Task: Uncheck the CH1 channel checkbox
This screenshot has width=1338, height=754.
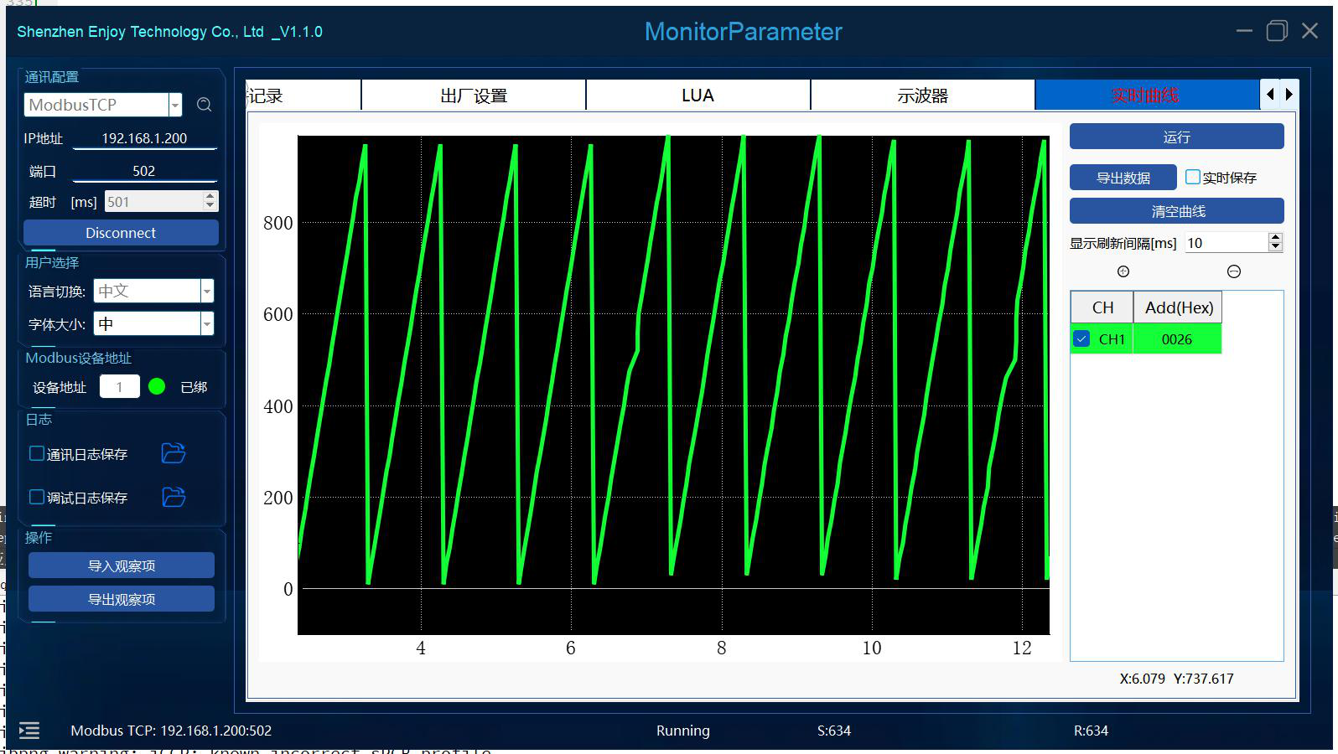Action: pyautogui.click(x=1081, y=339)
